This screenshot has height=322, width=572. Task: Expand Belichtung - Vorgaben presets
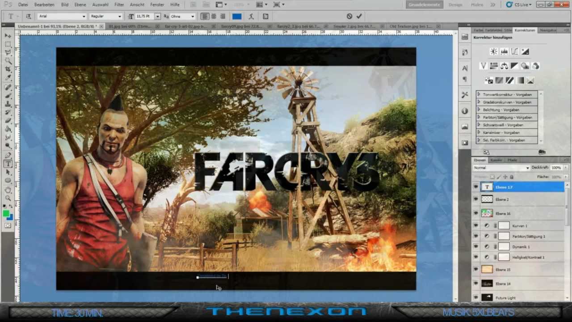click(479, 110)
